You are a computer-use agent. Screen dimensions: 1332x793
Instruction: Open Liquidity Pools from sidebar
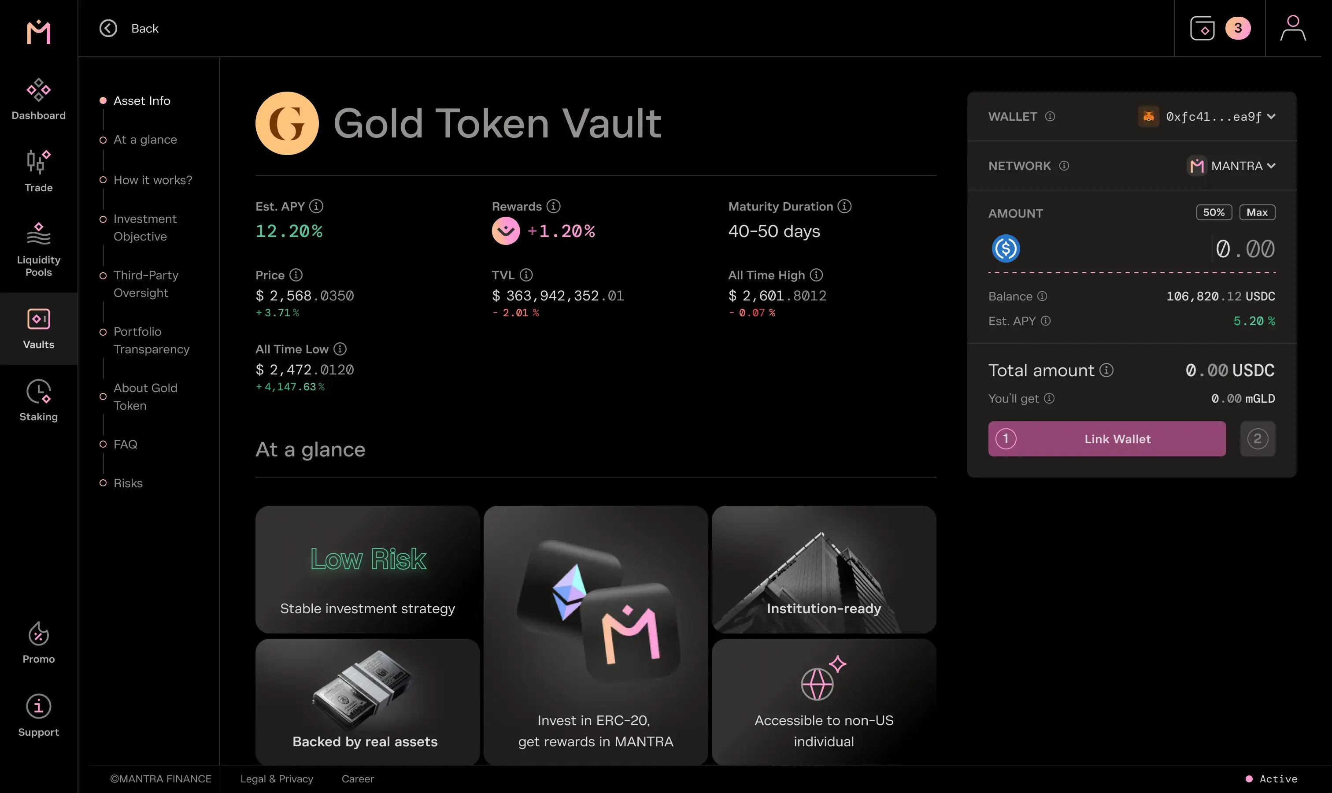click(38, 234)
